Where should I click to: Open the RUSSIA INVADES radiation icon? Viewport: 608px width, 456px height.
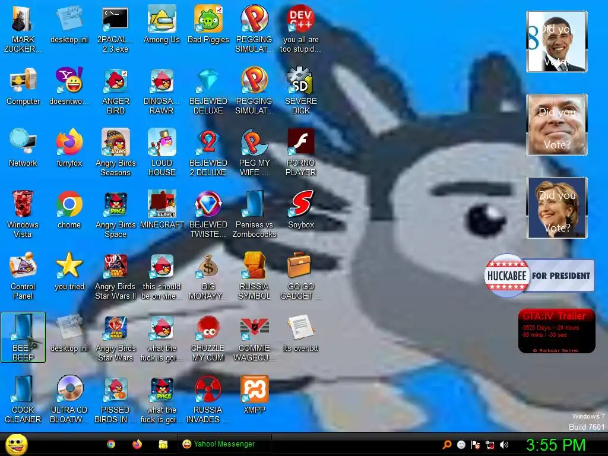pos(208,398)
